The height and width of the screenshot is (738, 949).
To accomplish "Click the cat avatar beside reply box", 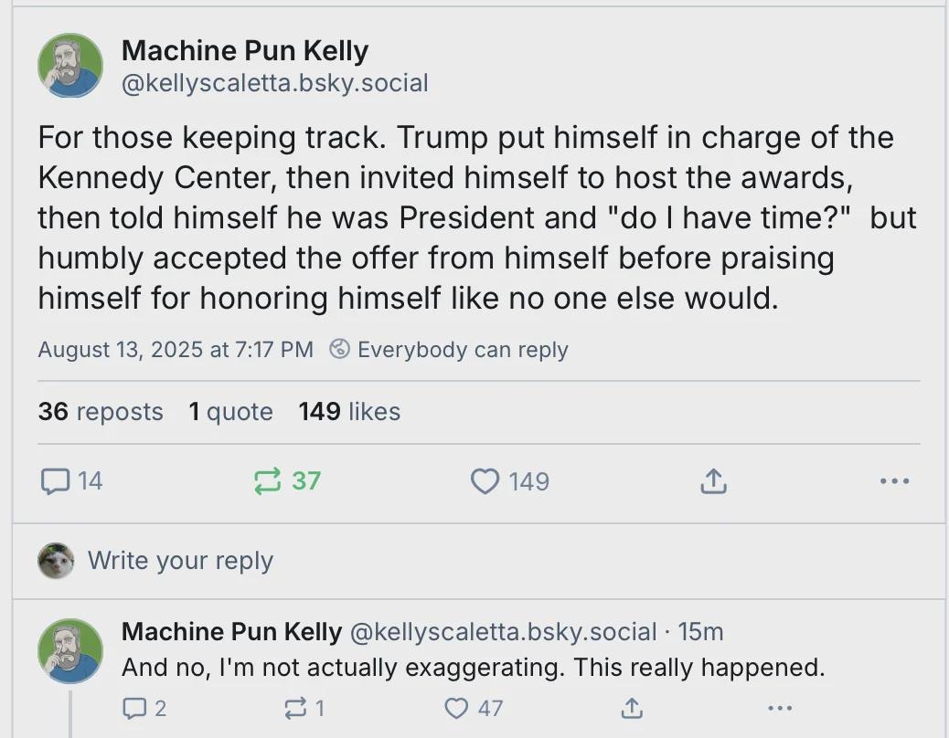I will click(x=56, y=560).
